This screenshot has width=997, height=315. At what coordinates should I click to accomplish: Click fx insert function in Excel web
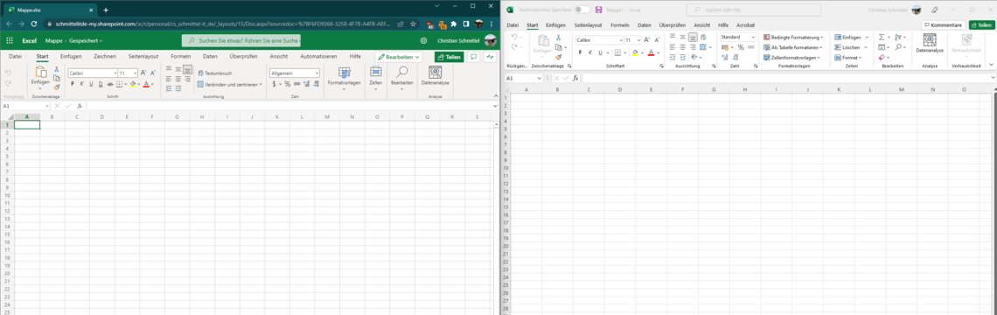tap(80, 106)
